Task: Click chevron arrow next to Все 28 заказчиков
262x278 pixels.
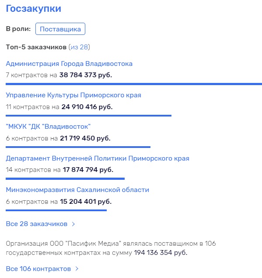Action: point(73,224)
